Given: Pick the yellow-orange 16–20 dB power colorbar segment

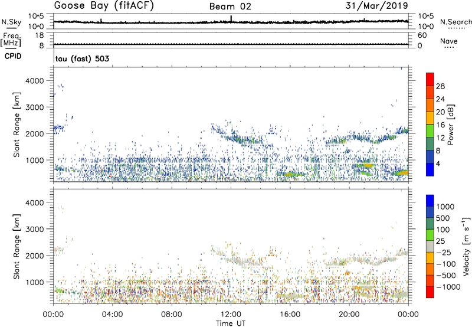Looking at the screenshot, I should tap(430, 118).
